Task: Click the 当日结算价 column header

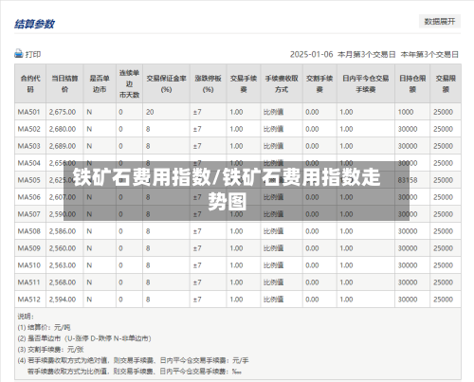Action: (x=64, y=83)
